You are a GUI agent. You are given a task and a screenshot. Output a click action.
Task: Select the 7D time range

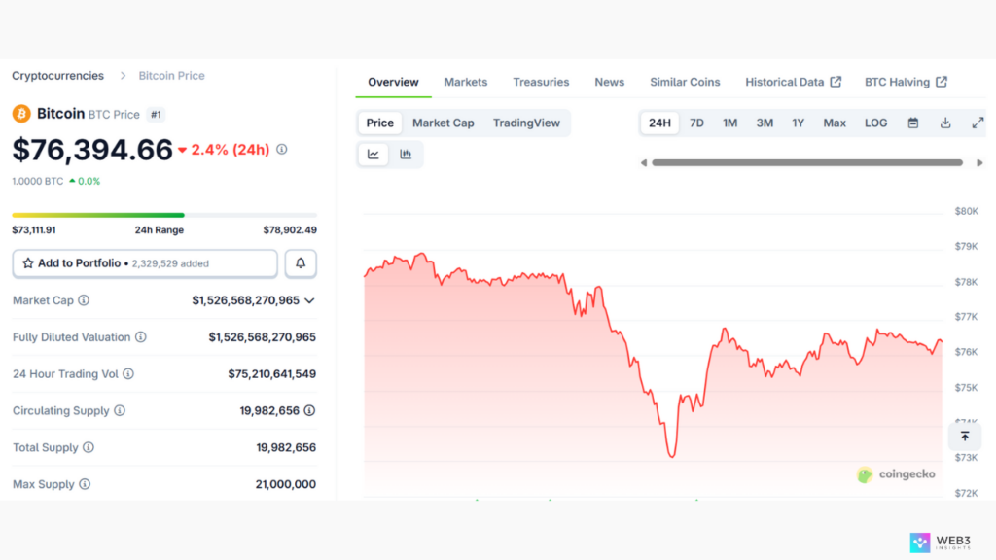coord(696,123)
